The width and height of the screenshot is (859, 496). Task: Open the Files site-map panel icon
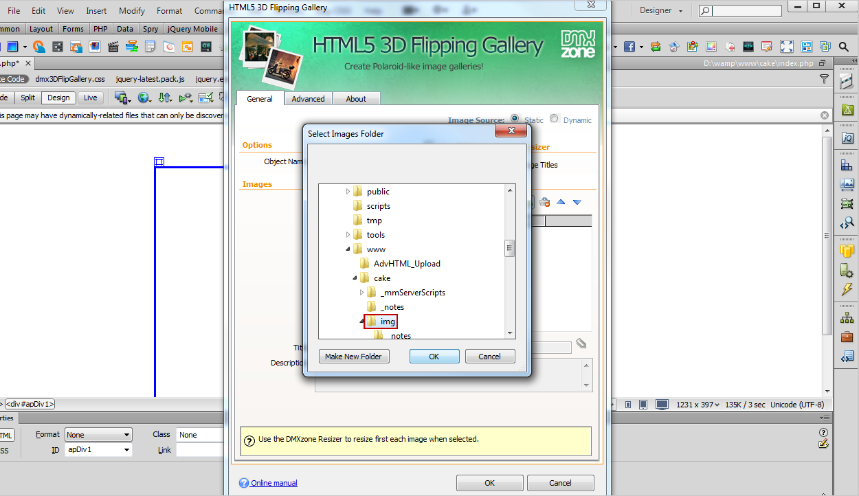point(847,317)
